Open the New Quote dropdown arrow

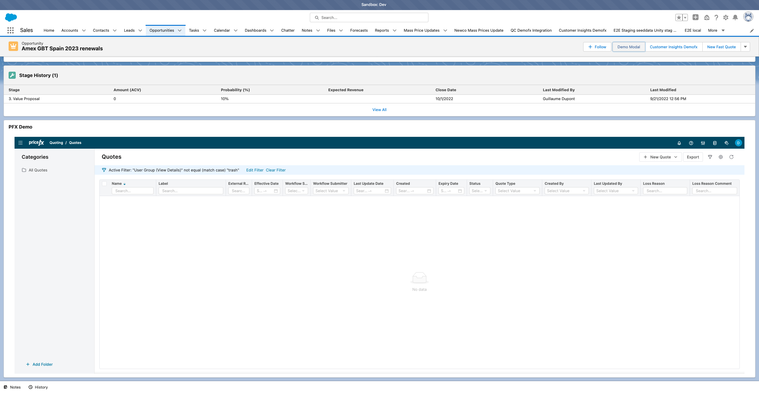click(676, 157)
